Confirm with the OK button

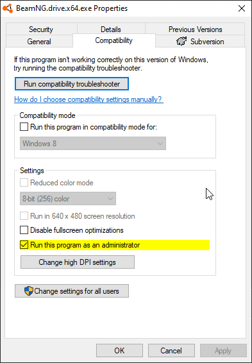[119, 351]
